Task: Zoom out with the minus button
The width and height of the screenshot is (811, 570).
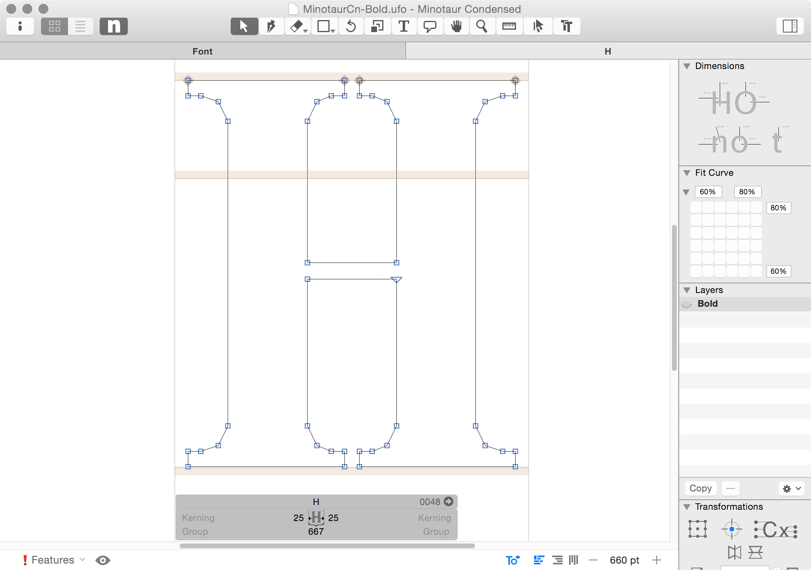Action: click(593, 560)
